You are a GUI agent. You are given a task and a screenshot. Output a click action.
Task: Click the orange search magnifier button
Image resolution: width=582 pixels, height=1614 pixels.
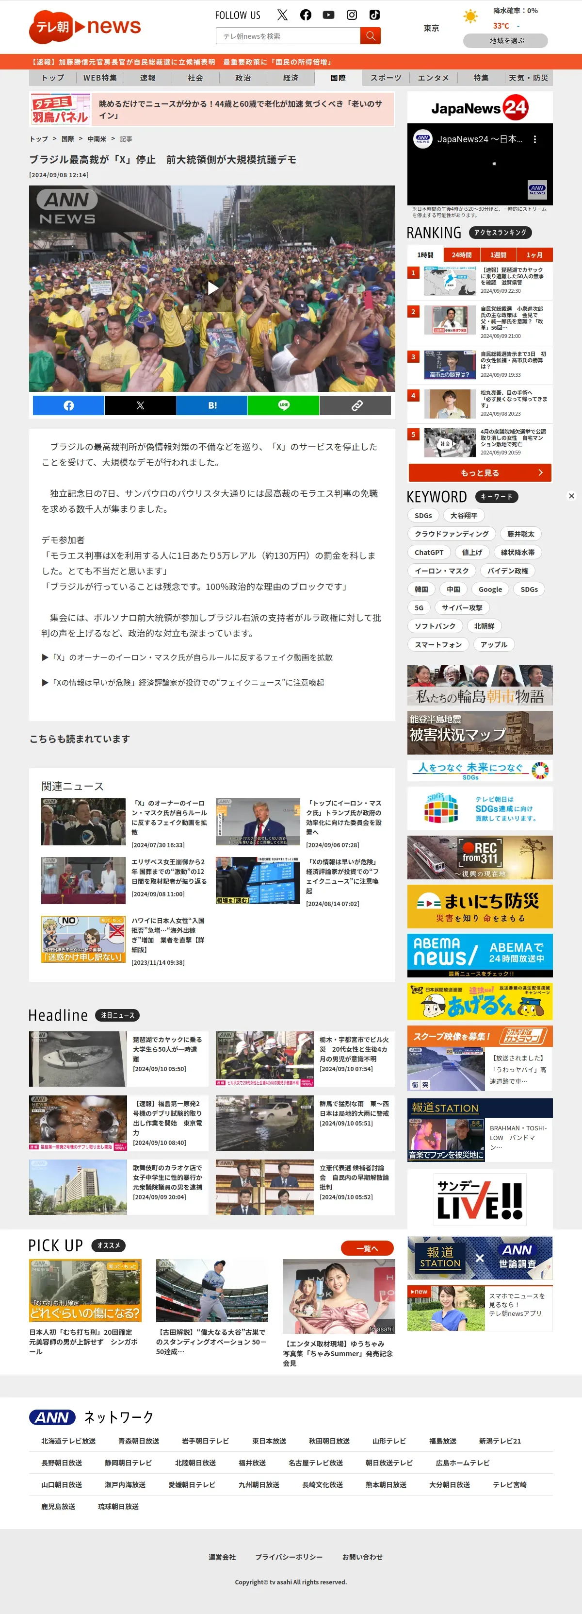point(371,36)
